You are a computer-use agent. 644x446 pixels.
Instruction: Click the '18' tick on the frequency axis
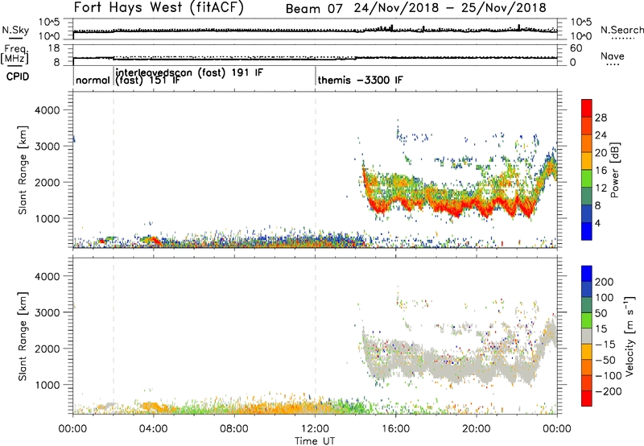54,48
